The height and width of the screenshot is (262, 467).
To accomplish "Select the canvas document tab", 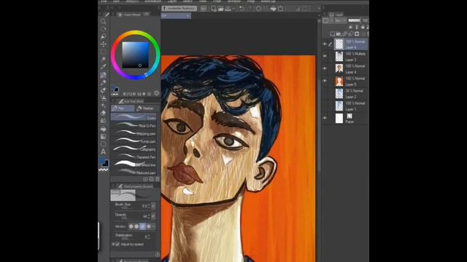I will click(x=176, y=16).
